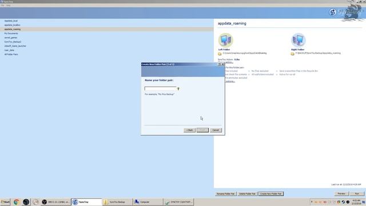Click the Rename Folder Pair button

(x=226, y=194)
